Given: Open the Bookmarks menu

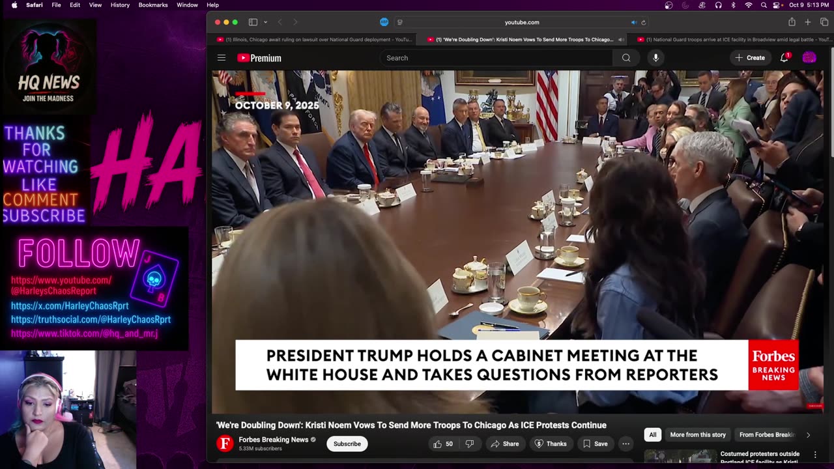Looking at the screenshot, I should pyautogui.click(x=153, y=5).
